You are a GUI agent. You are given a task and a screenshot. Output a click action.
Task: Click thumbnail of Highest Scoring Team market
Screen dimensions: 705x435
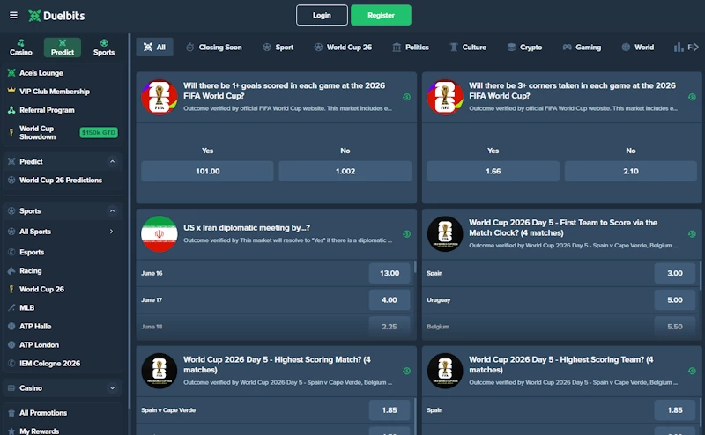click(x=445, y=372)
